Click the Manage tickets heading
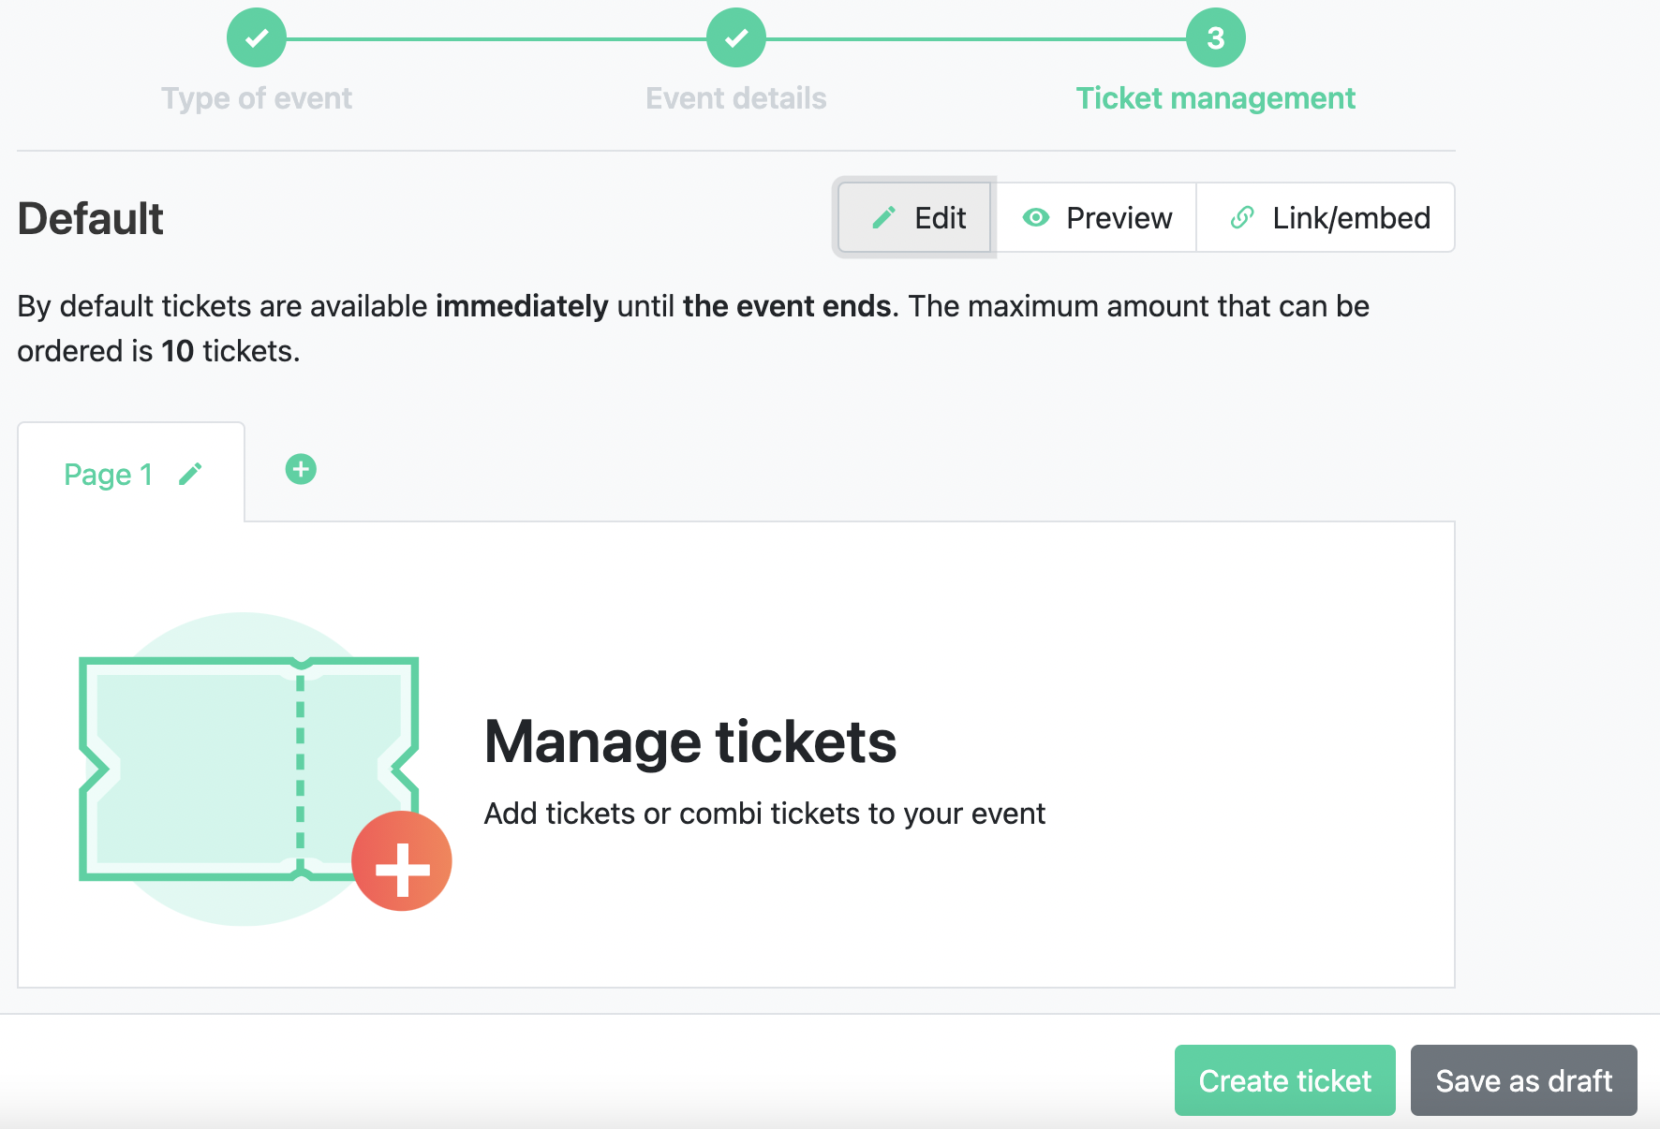1660x1129 pixels. click(690, 741)
